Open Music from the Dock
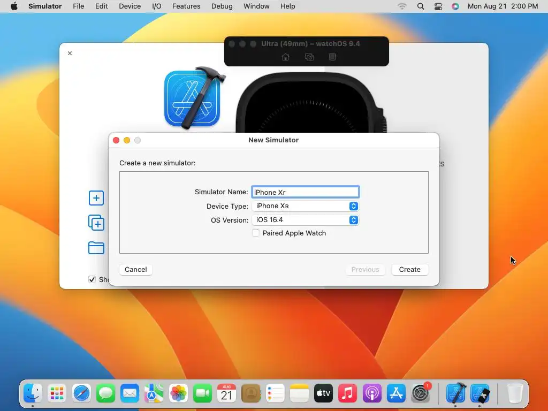This screenshot has width=548, height=411. coord(348,393)
